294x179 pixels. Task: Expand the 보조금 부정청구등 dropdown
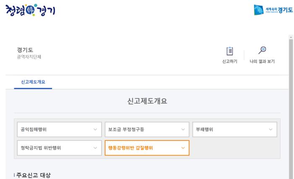click(147, 129)
